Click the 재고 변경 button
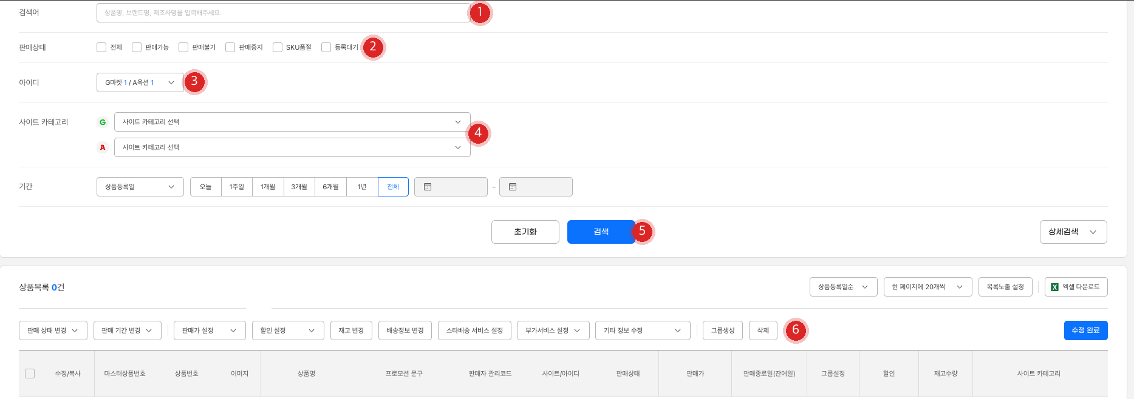The image size is (1134, 399). click(351, 330)
